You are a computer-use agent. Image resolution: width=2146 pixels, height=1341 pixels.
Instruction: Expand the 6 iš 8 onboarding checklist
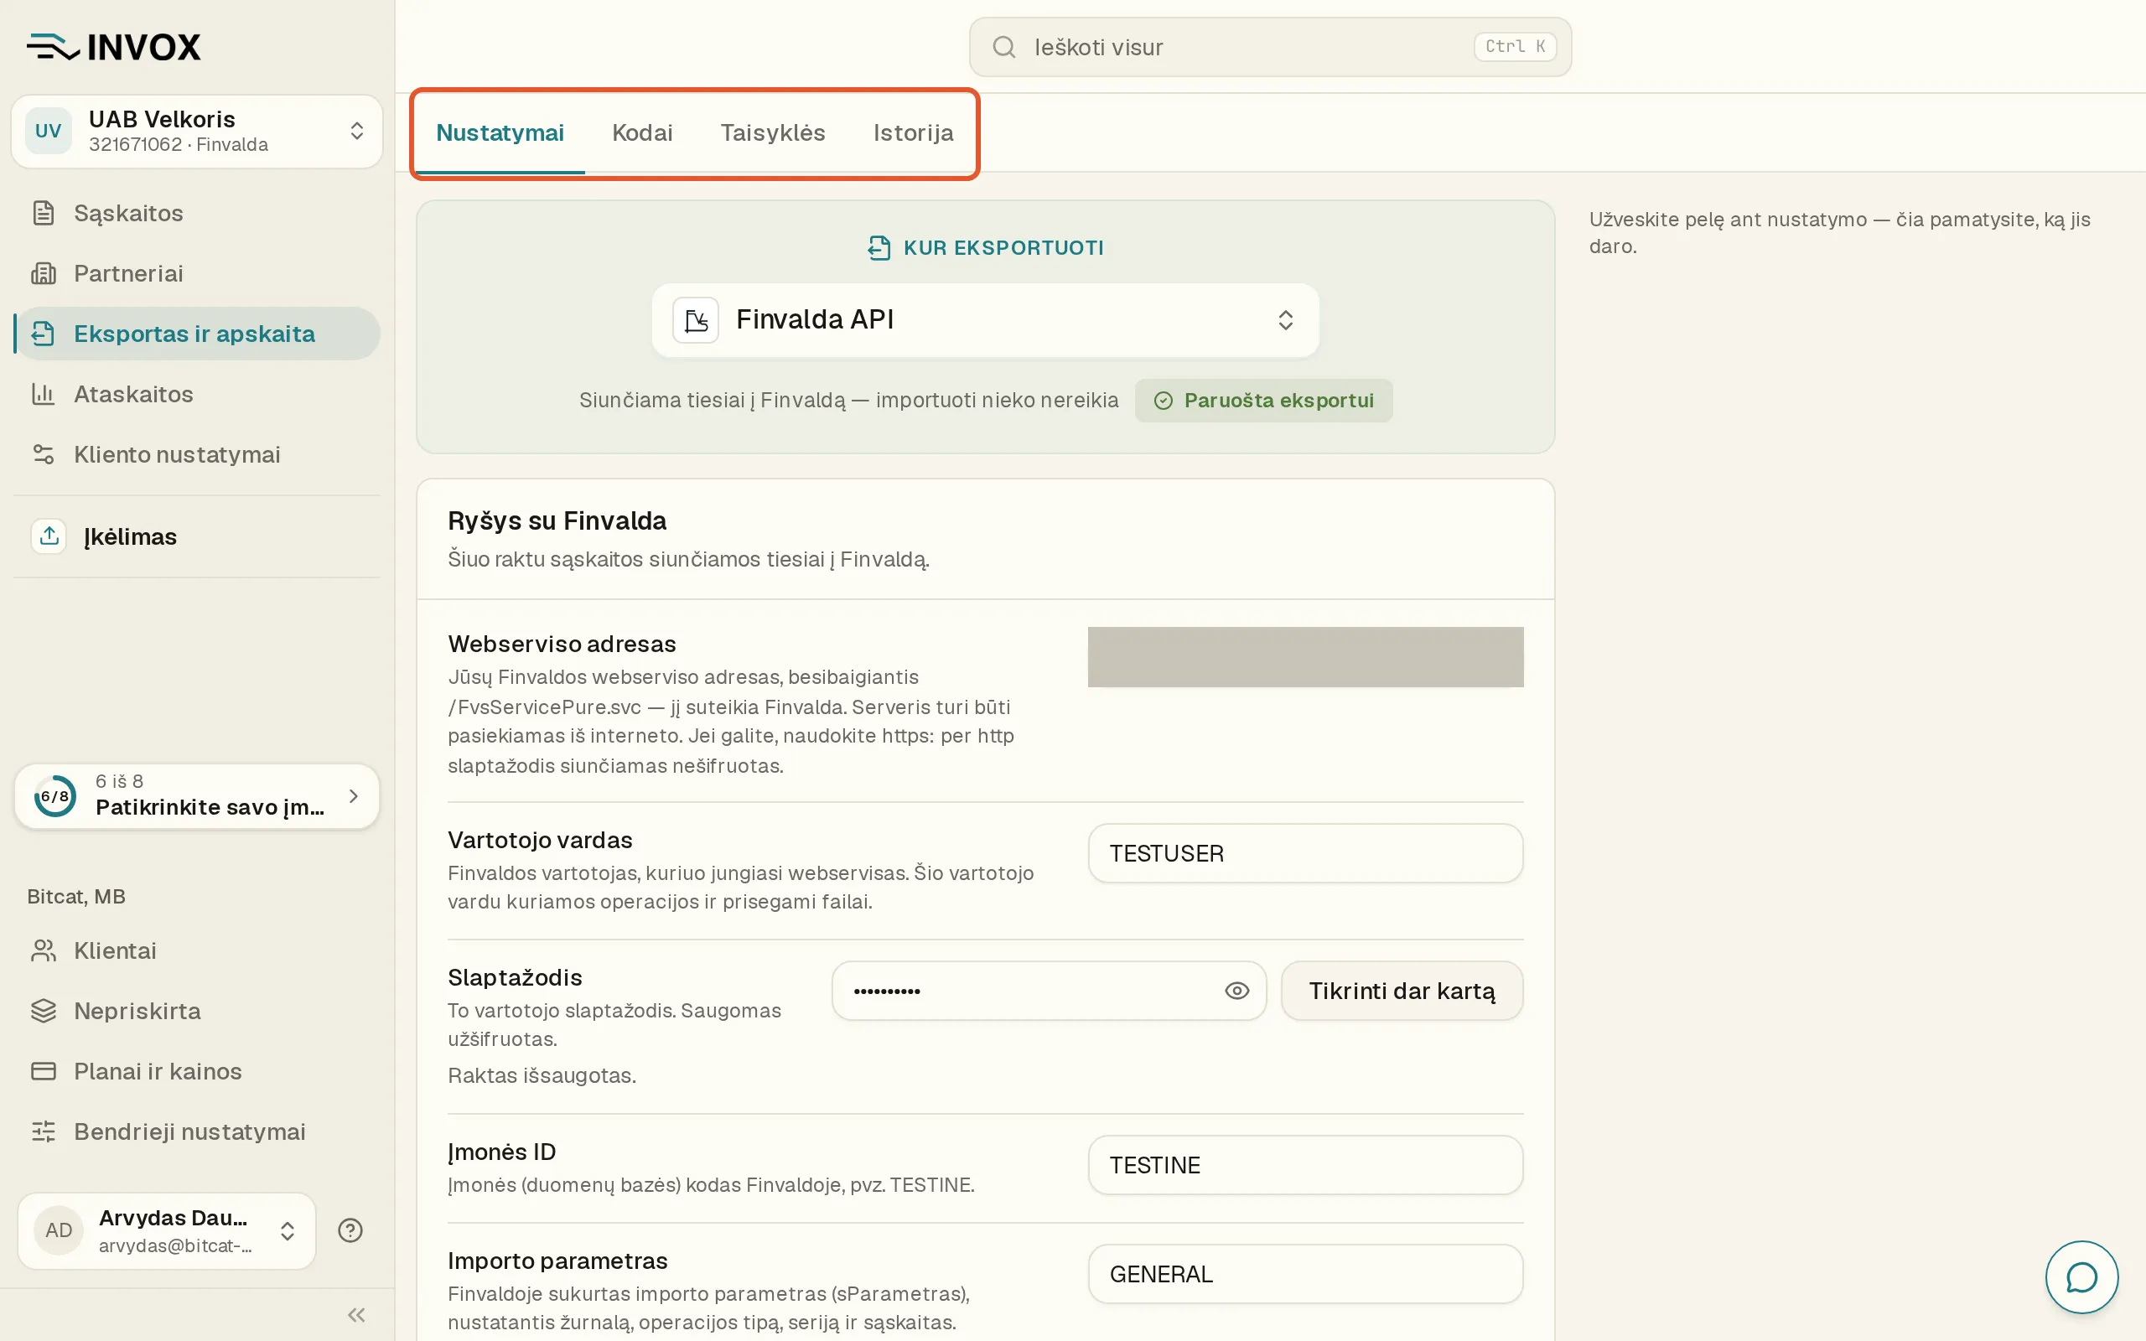[197, 795]
